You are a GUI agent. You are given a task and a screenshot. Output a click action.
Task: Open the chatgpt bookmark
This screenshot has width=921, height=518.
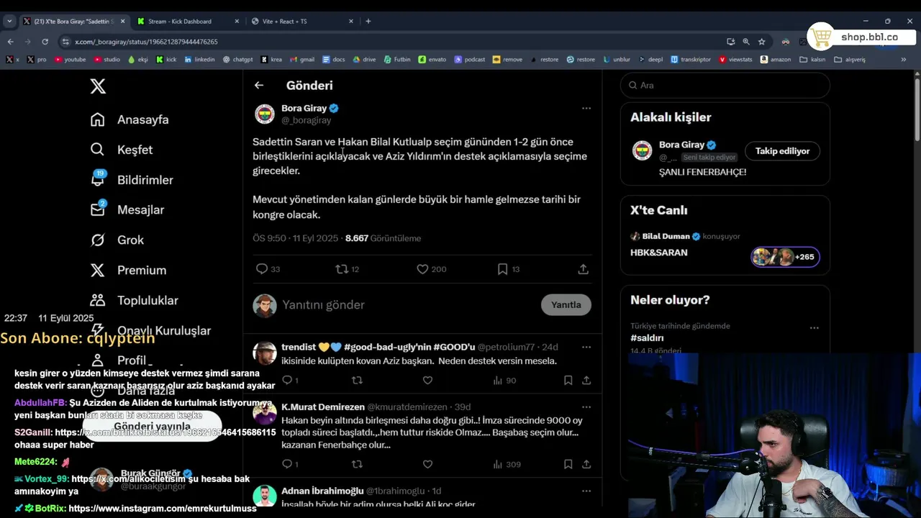coord(238,60)
